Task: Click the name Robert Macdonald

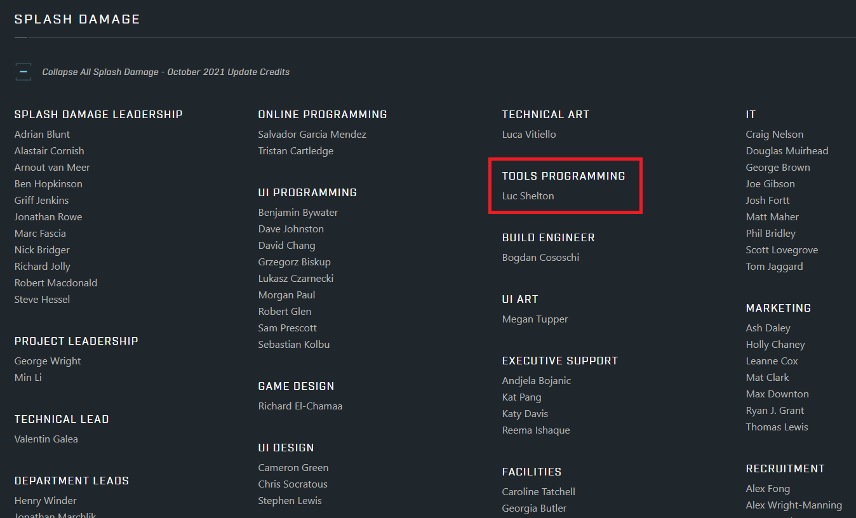Action: [x=56, y=283]
